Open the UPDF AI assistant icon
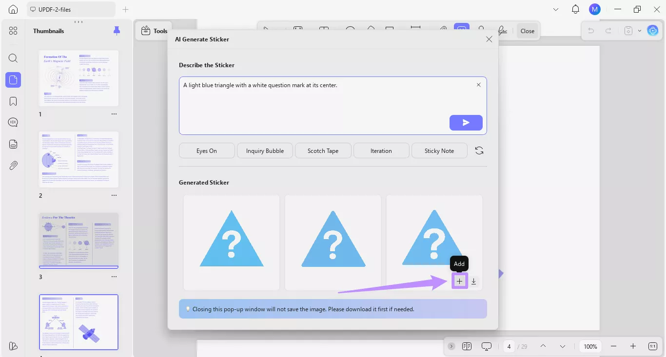 [x=652, y=30]
